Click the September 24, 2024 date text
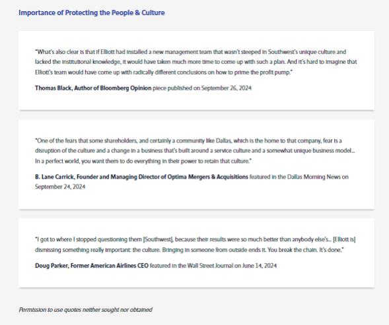The width and height of the screenshot is (389, 325). tap(60, 187)
